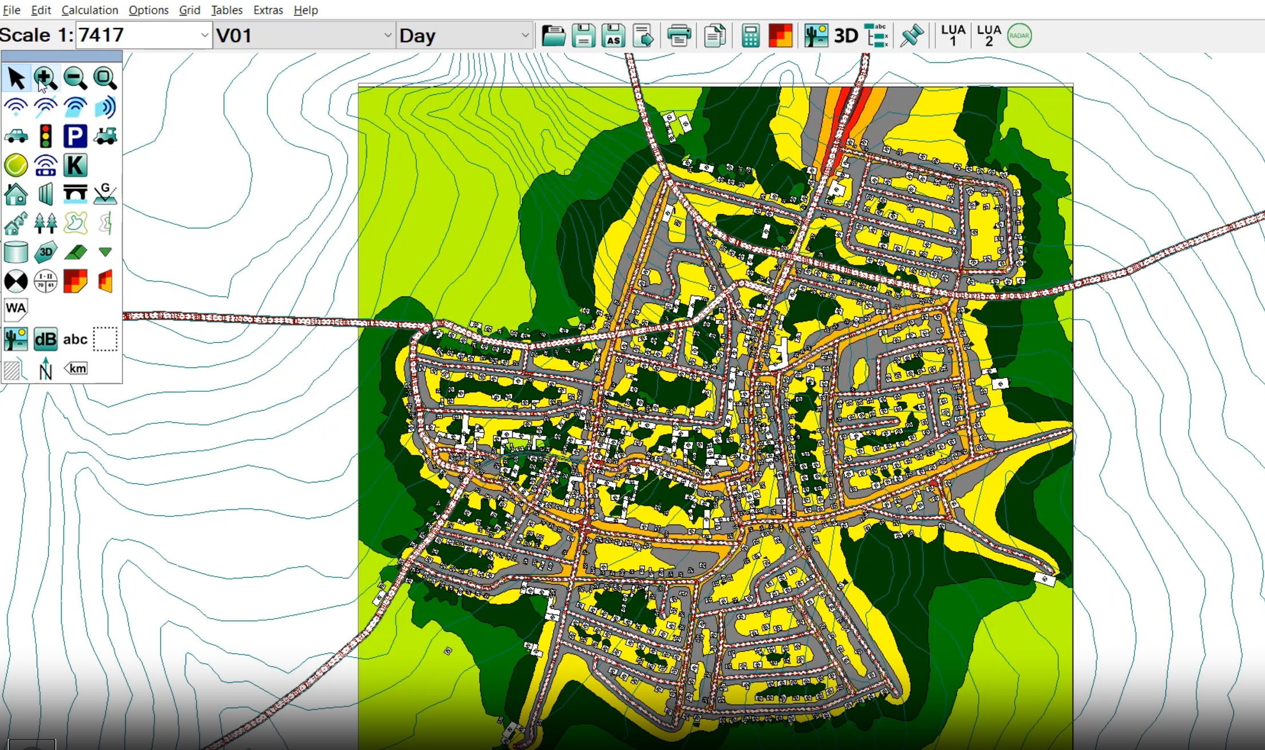Click the zoom in magnifier tool
This screenshot has height=750, width=1265.
[45, 78]
